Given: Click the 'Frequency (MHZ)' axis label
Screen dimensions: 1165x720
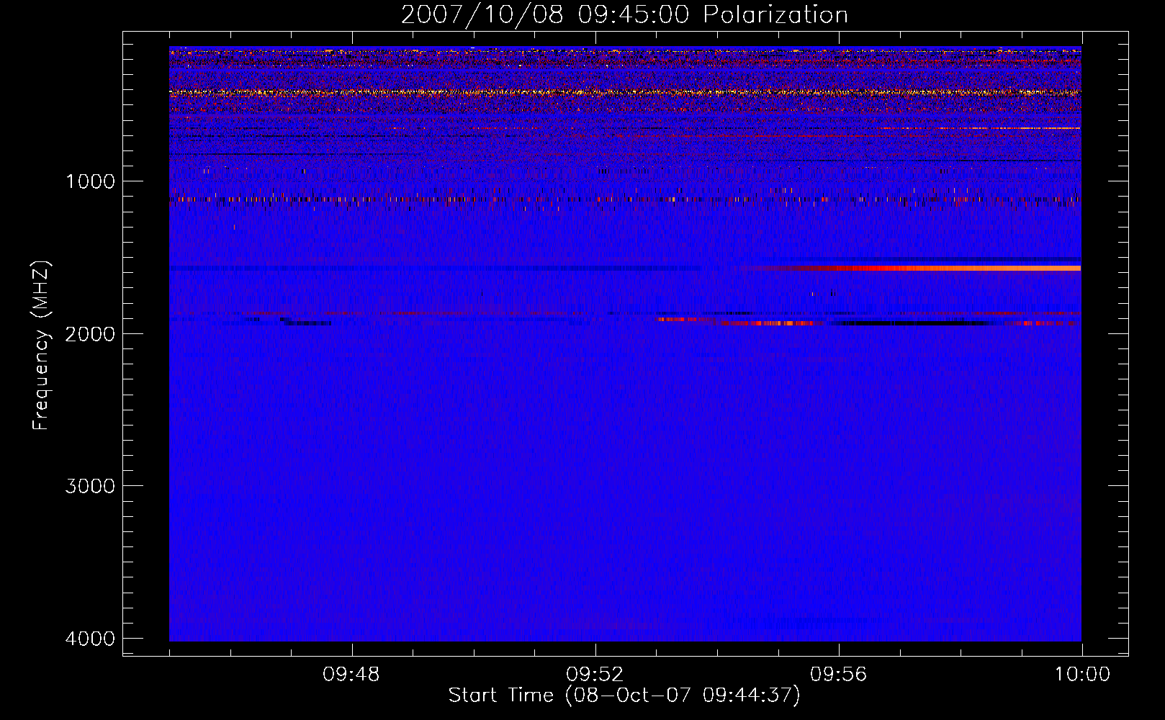Looking at the screenshot, I should [41, 346].
